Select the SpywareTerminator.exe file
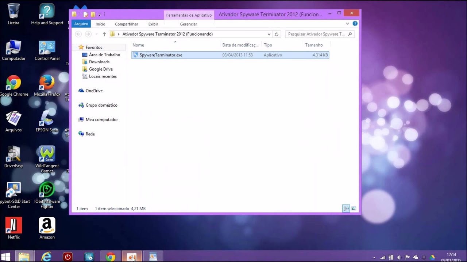The width and height of the screenshot is (467, 262). pos(230,55)
